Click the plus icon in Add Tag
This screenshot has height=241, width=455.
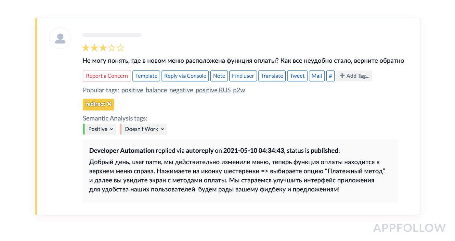point(342,76)
